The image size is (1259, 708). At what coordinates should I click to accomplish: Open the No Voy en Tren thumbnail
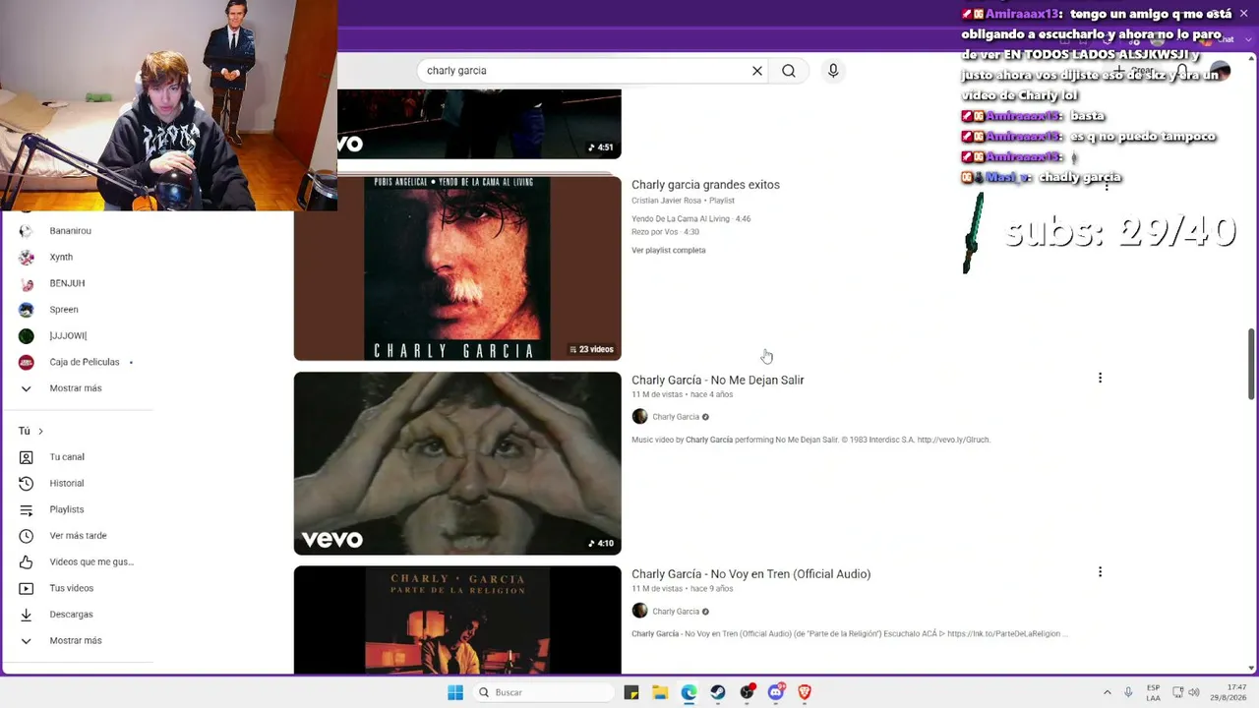tap(457, 619)
